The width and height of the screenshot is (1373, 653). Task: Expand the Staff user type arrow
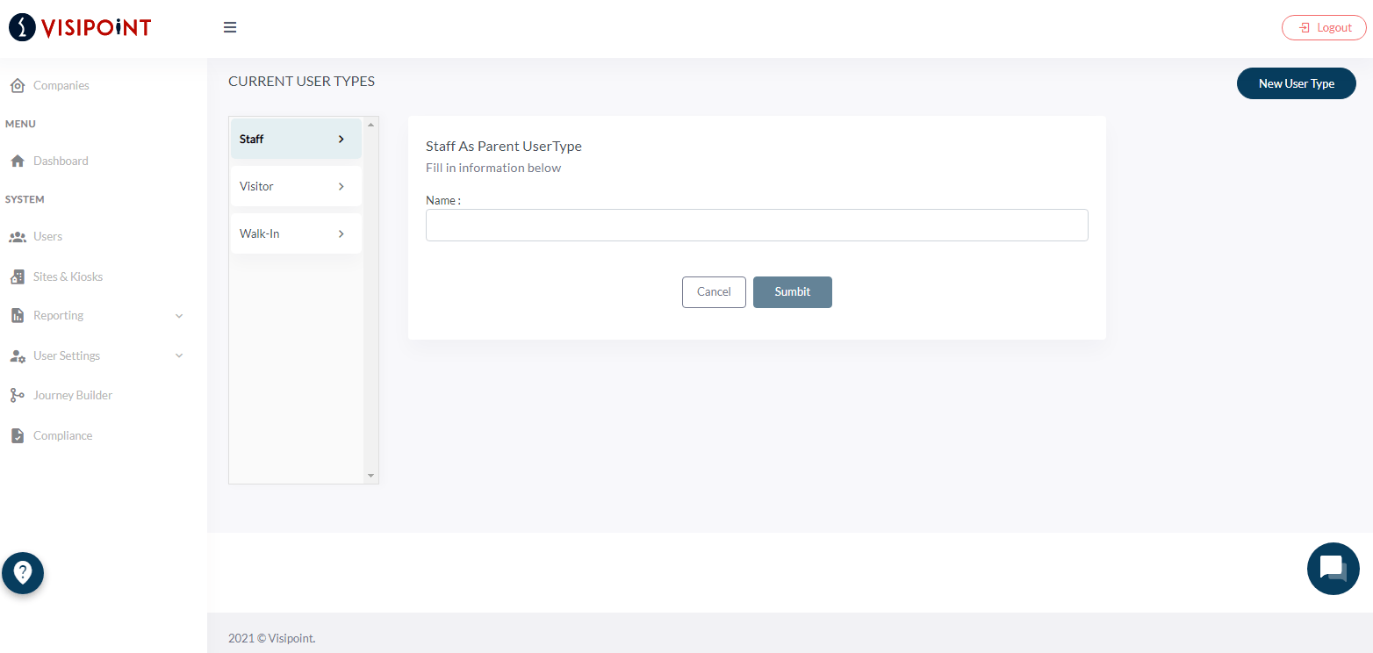[341, 139]
